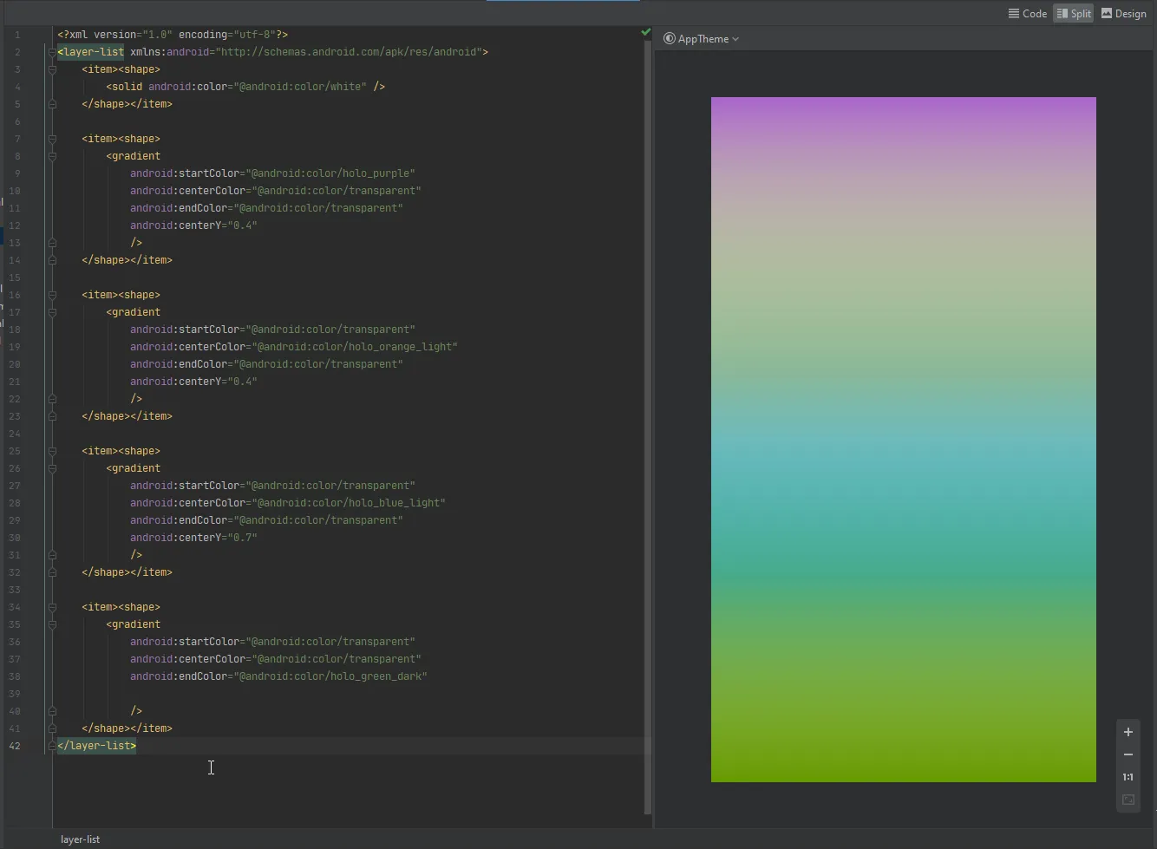Collapse the gradient fold on line 17
1157x849 pixels.
click(x=52, y=312)
